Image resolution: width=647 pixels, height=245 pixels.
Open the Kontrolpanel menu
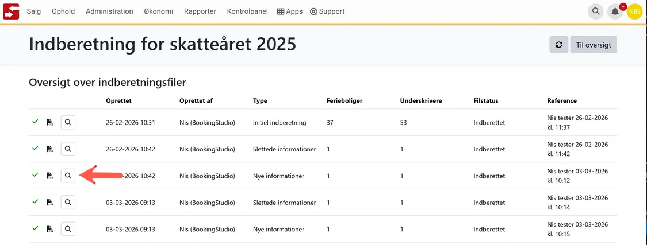click(247, 11)
